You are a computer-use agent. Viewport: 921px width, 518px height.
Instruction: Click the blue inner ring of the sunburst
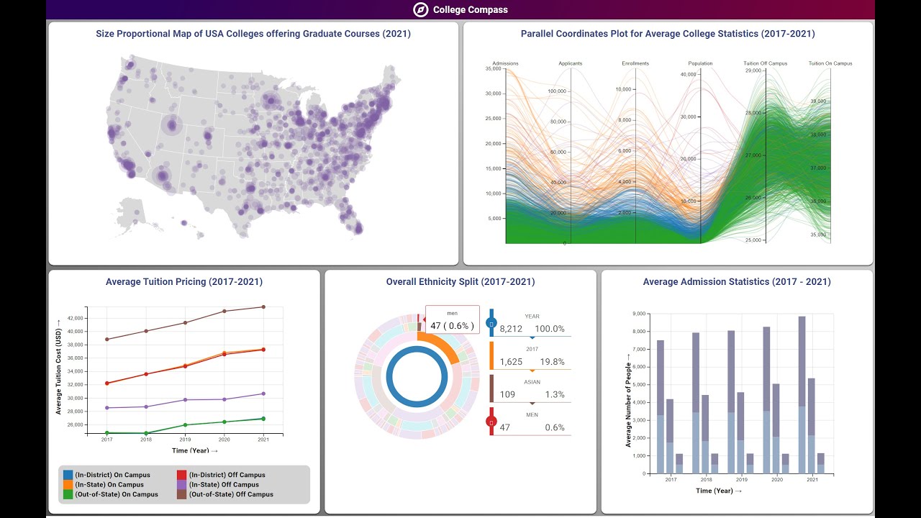click(390, 377)
